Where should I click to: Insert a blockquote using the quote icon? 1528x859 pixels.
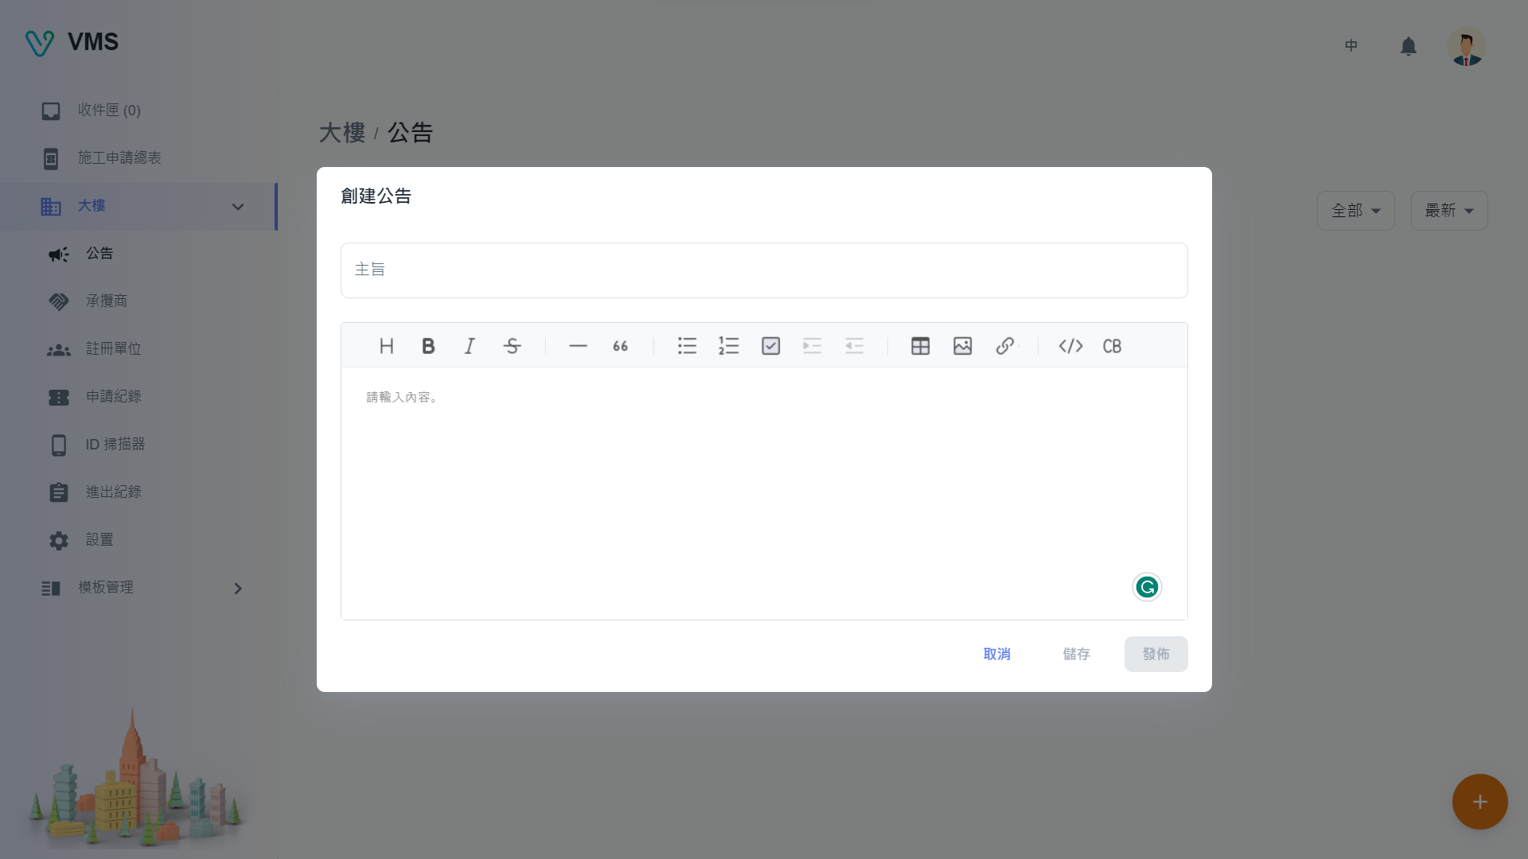[x=620, y=346]
